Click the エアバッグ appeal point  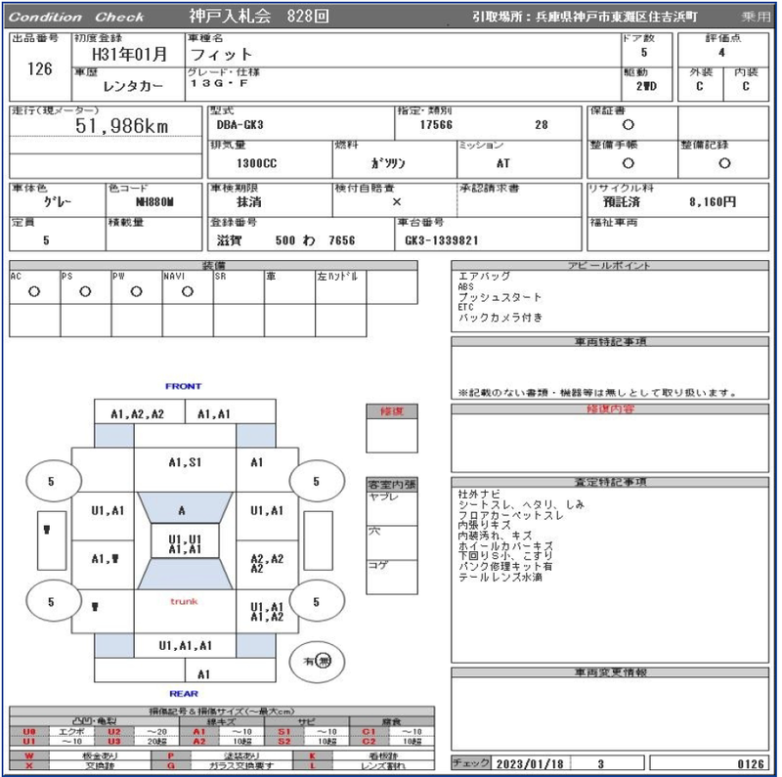[x=484, y=276]
